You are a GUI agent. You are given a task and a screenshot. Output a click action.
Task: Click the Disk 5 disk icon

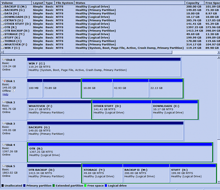point(4,166)
